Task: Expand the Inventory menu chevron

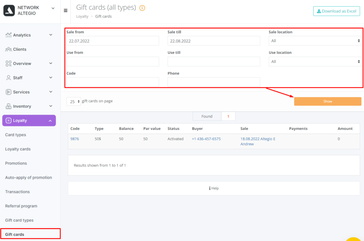Action: [51, 106]
